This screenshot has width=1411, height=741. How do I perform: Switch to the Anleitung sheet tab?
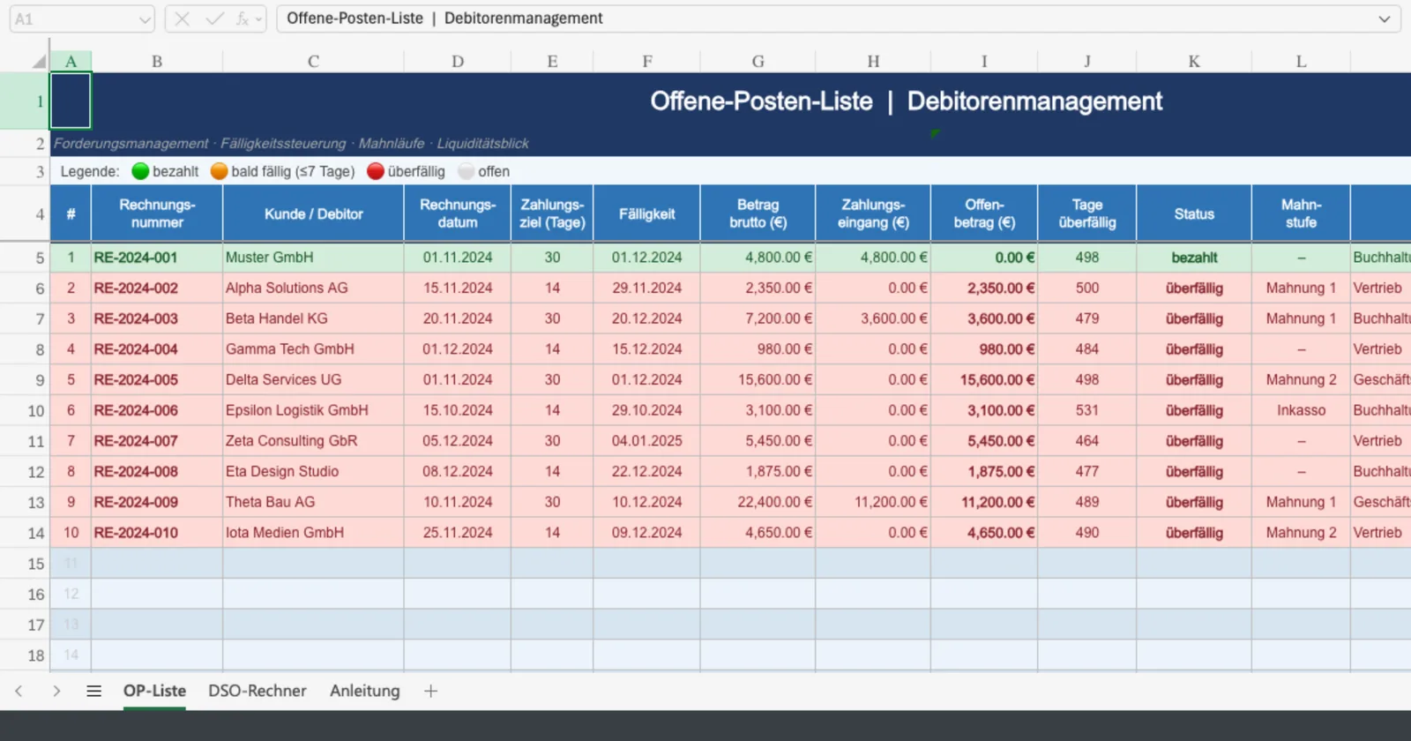(x=364, y=691)
